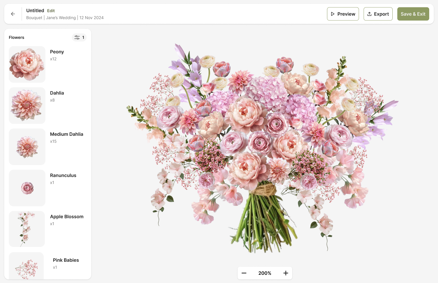Select the Medium Dahlia thumbnail
438x283 pixels.
tap(27, 147)
